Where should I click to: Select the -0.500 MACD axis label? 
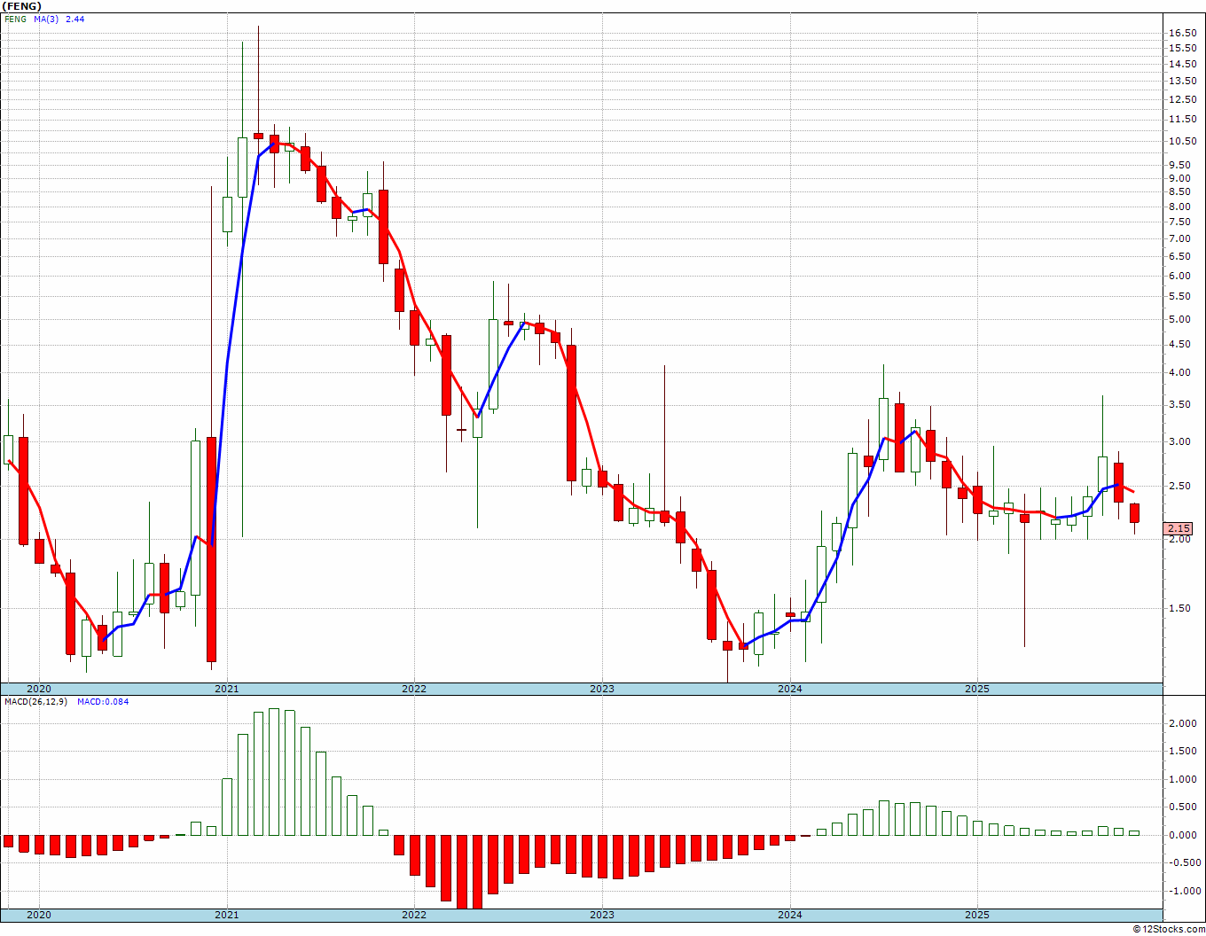[1183, 862]
